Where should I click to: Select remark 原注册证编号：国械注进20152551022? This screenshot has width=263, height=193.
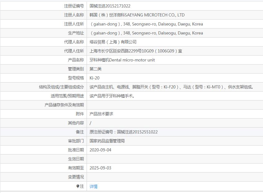pyautogui.click(x=124, y=132)
